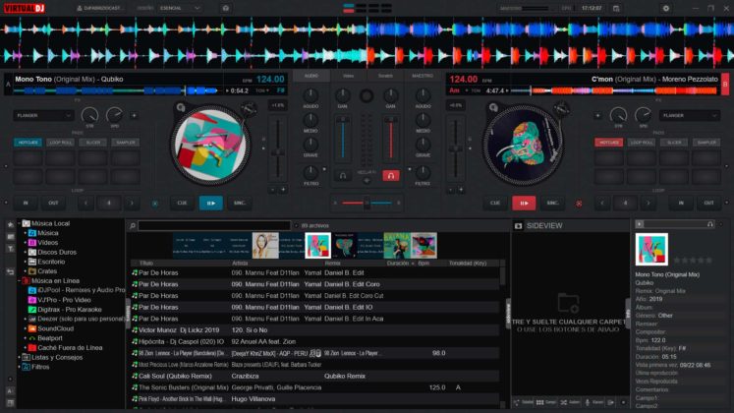Activate HOTCUES pad mode on left deck
This screenshot has width=734, height=413.
point(28,143)
